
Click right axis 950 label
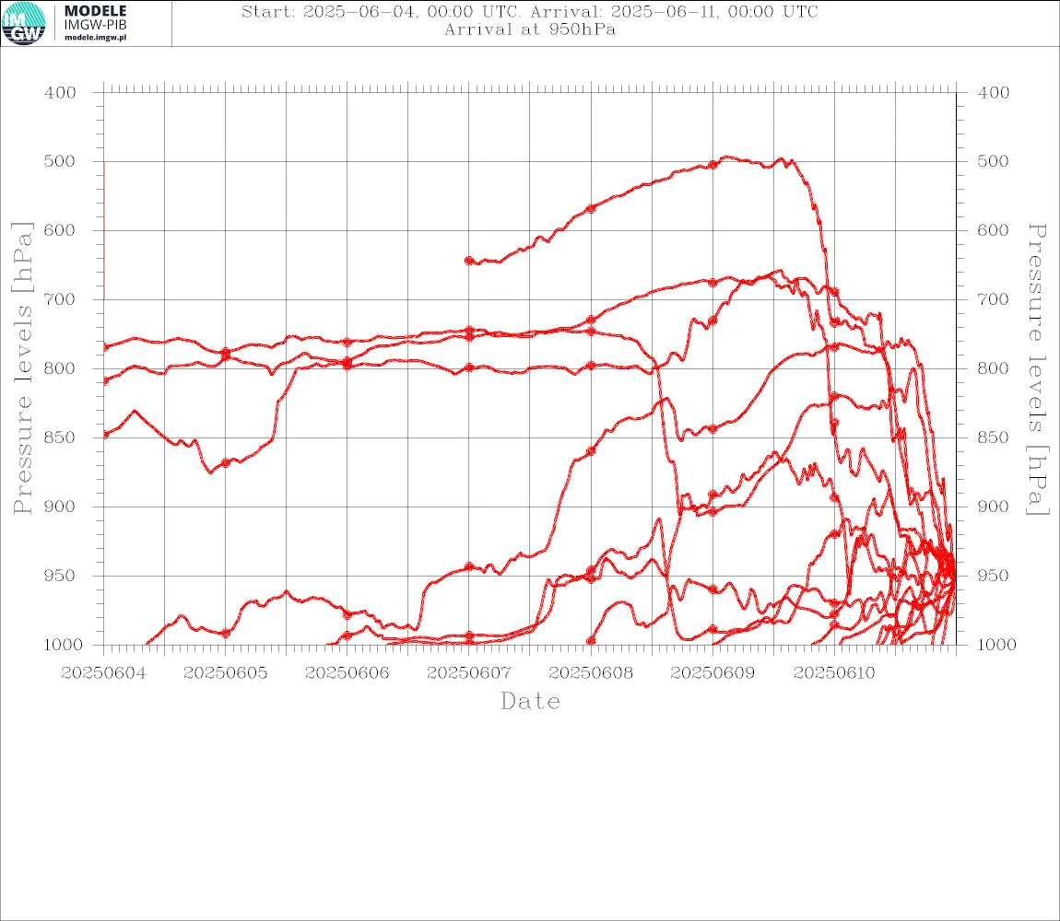click(x=993, y=576)
